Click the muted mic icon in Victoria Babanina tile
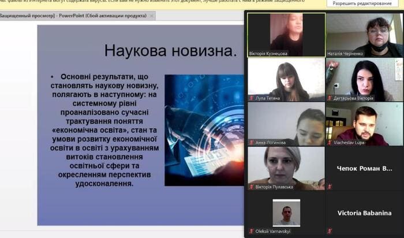 330,231
